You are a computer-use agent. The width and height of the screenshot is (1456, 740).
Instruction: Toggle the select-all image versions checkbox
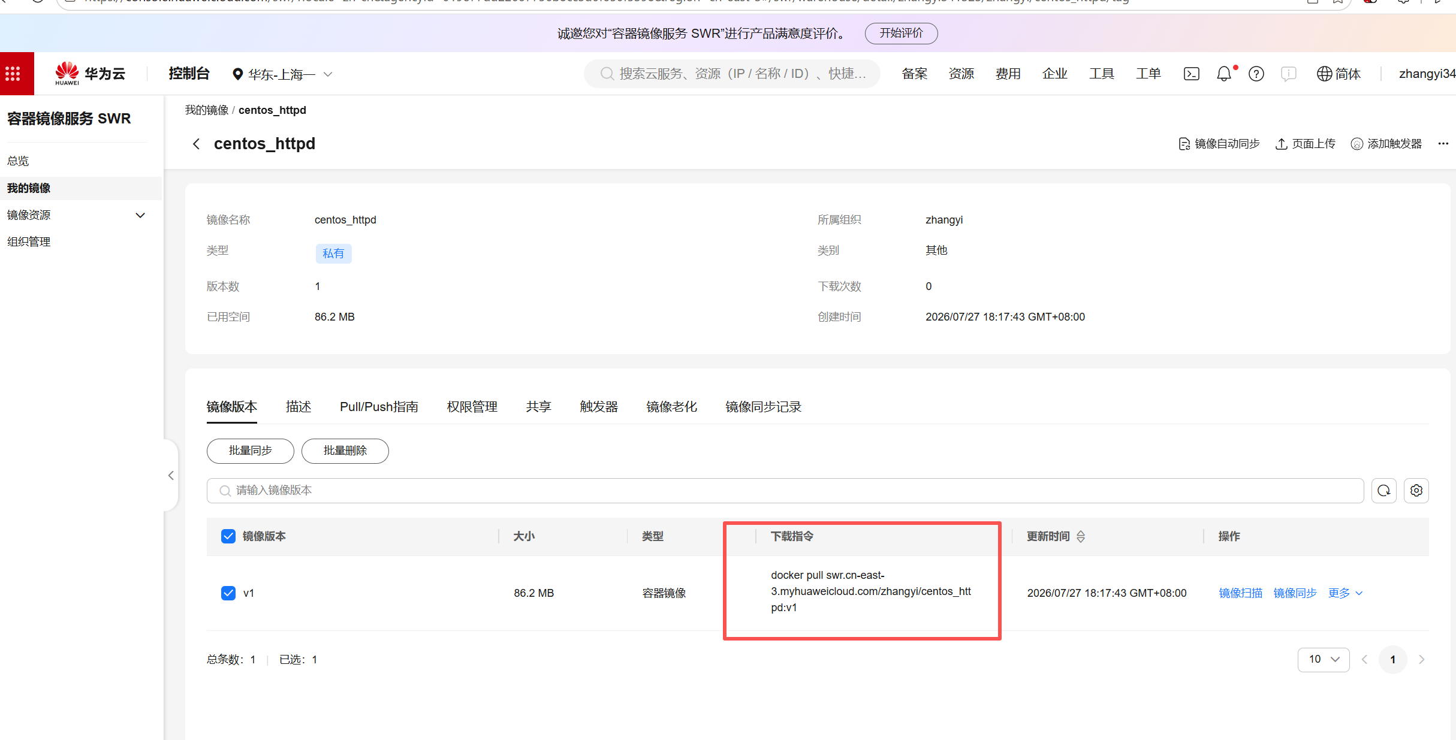click(228, 536)
